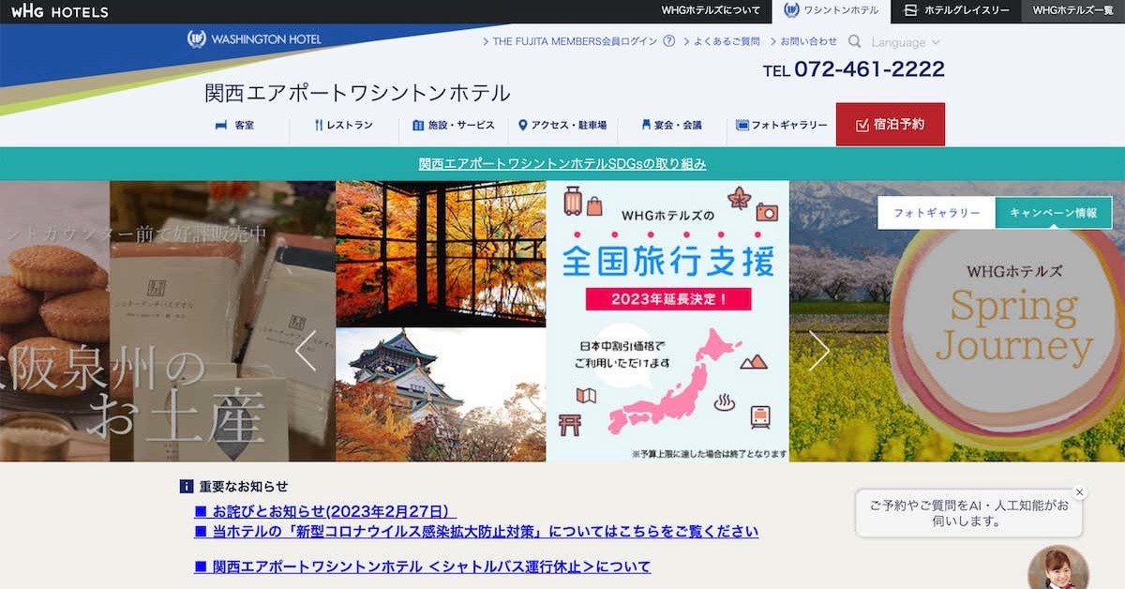Select the ワシントンホテル top tab
Viewport: 1125px width, 589px height.
click(x=832, y=11)
